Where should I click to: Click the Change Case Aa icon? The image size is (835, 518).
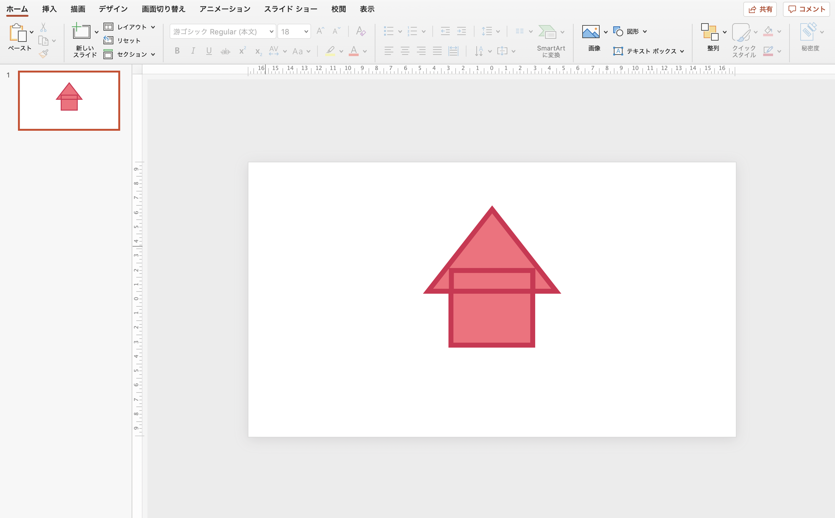[x=297, y=51]
